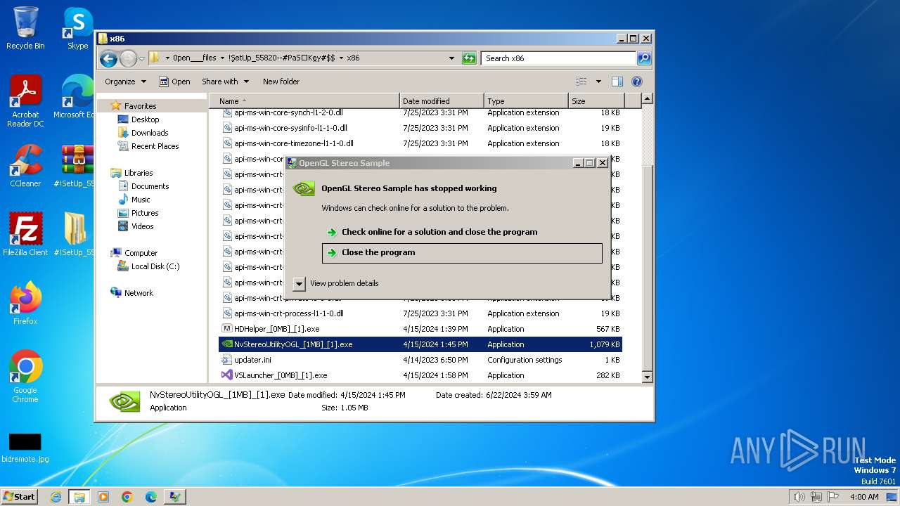Open the #!SetUp_55 folder on desktop
Screen dimensions: 900x506
pos(76,235)
